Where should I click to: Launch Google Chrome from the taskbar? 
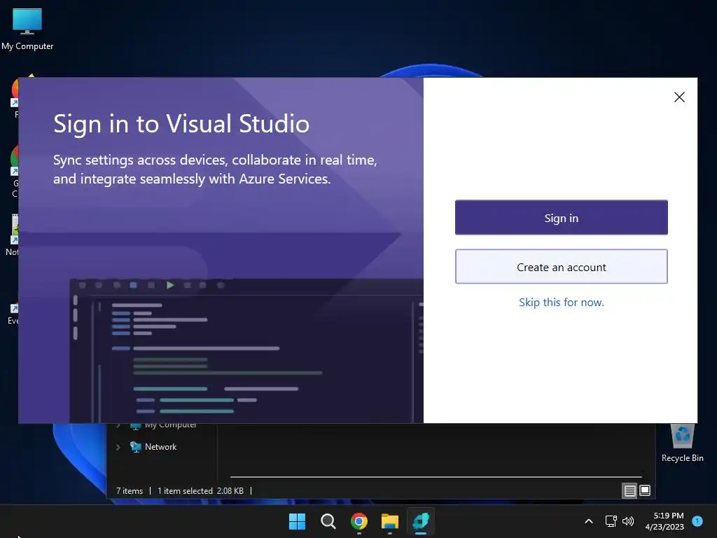pyautogui.click(x=359, y=521)
